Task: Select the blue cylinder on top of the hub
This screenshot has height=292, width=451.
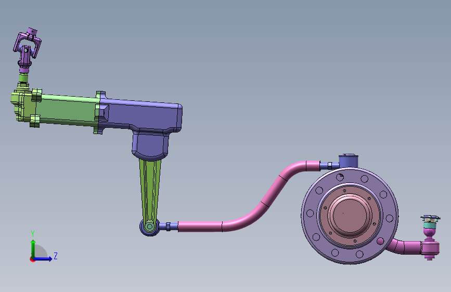Action: pyautogui.click(x=349, y=161)
